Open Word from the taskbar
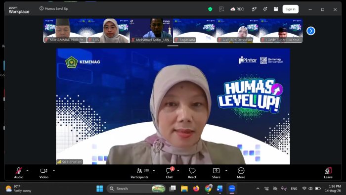 (x=220, y=189)
